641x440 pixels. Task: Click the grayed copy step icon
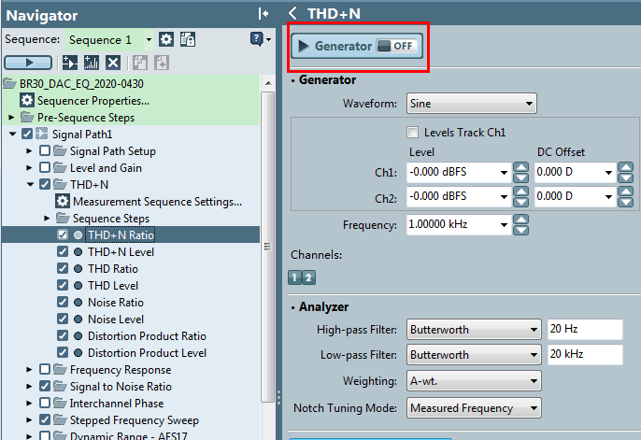point(140,63)
